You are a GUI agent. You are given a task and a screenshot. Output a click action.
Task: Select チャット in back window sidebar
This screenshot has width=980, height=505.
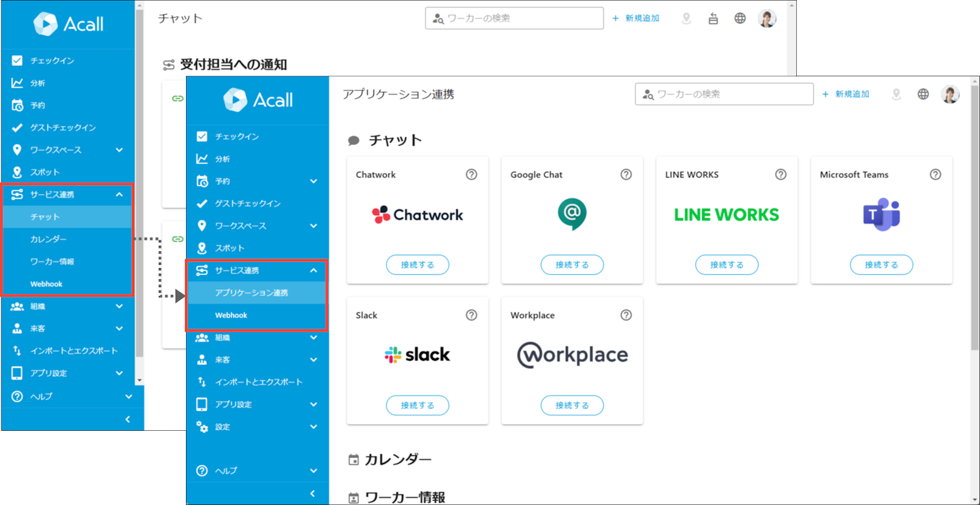tap(67, 216)
